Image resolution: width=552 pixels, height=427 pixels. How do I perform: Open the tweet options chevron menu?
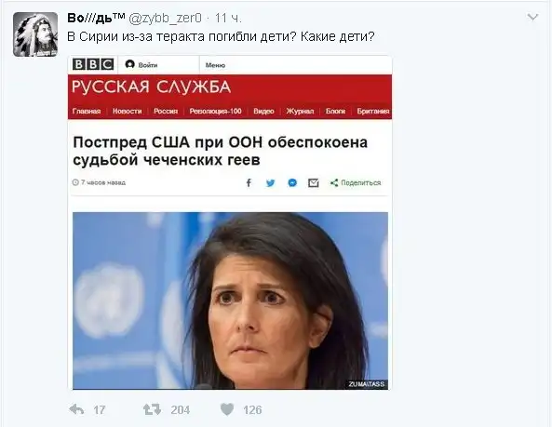click(532, 17)
